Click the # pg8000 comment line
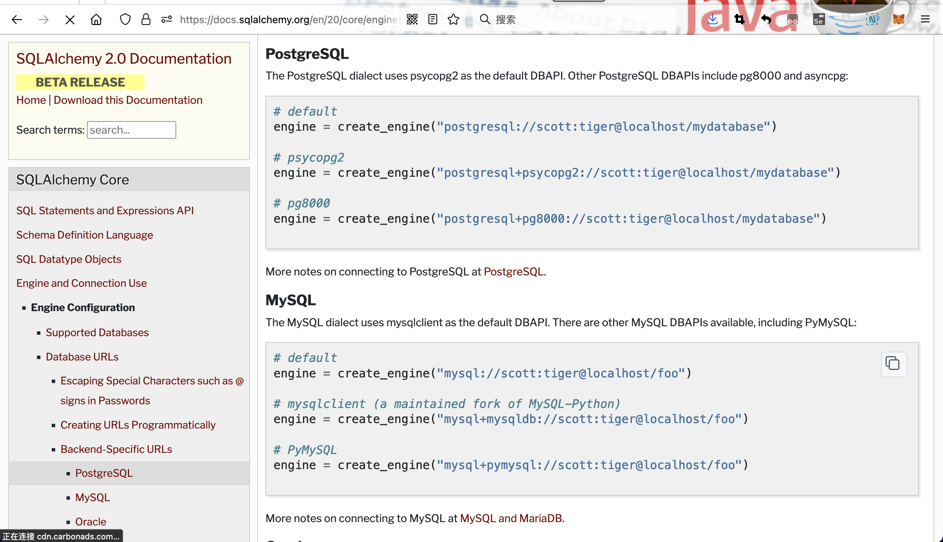 coord(302,203)
